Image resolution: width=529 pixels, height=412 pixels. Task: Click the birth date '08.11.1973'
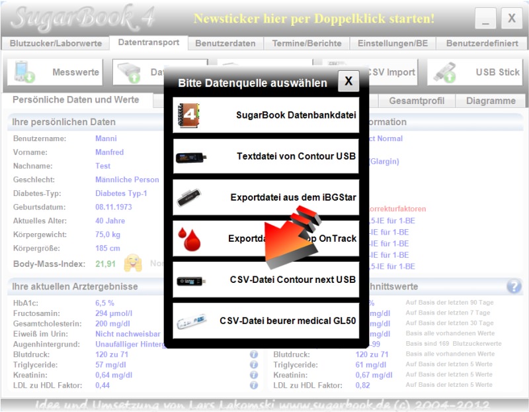(114, 207)
